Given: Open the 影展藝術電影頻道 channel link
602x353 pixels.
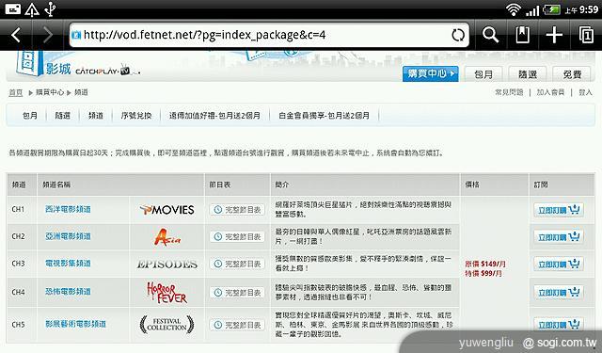Looking at the screenshot, I should 75,324.
